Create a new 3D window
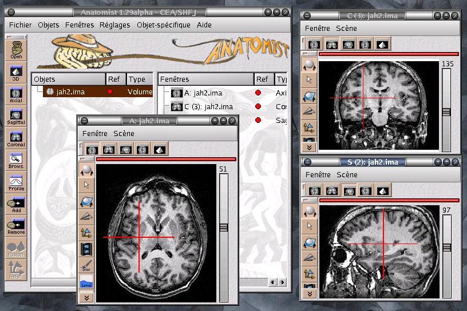Image resolution: width=467 pixels, height=311 pixels. pyautogui.click(x=16, y=74)
